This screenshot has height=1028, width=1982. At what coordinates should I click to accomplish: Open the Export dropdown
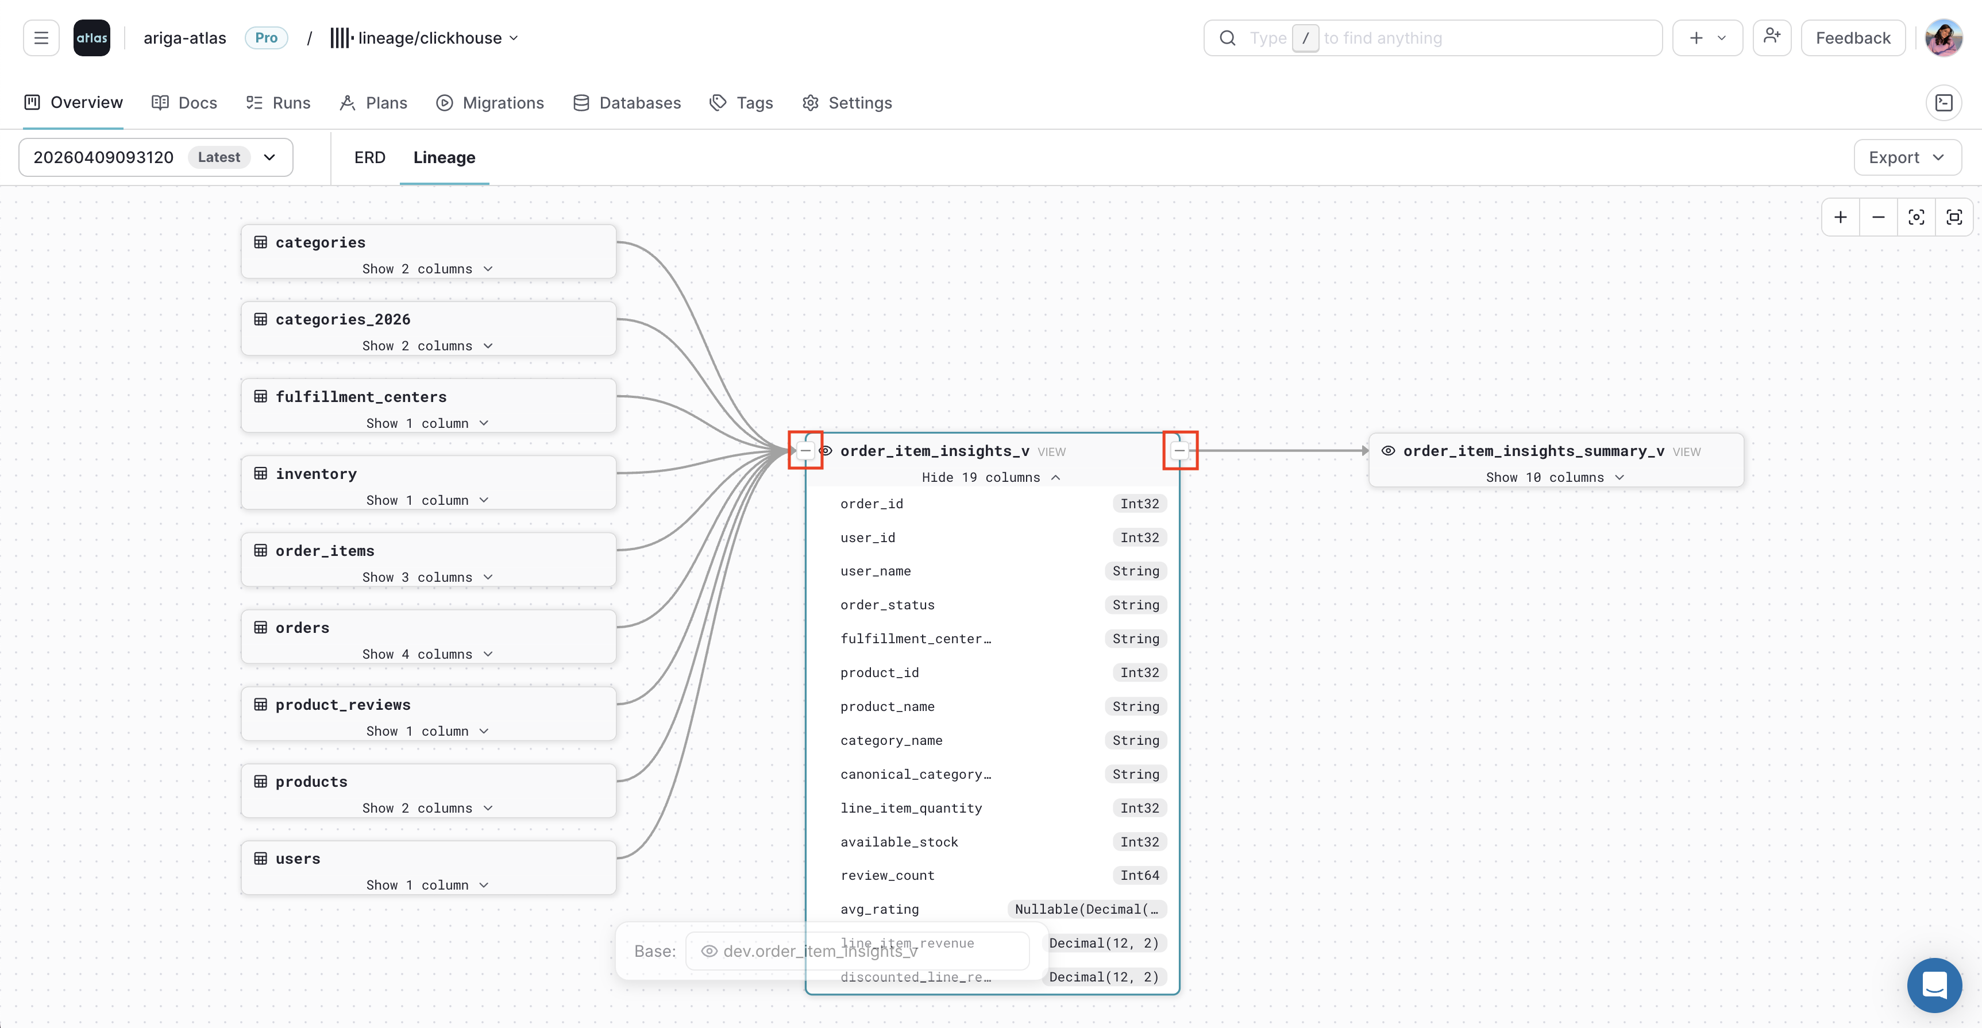[x=1907, y=157]
